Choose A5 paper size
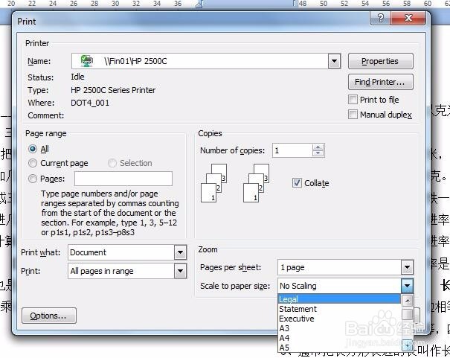The height and width of the screenshot is (358, 450). coord(339,348)
